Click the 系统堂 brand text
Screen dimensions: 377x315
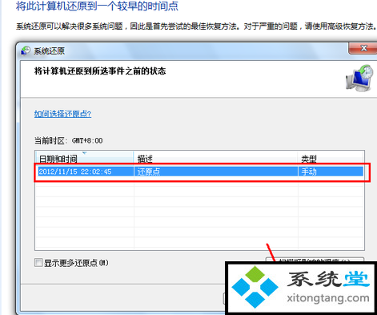pos(329,280)
